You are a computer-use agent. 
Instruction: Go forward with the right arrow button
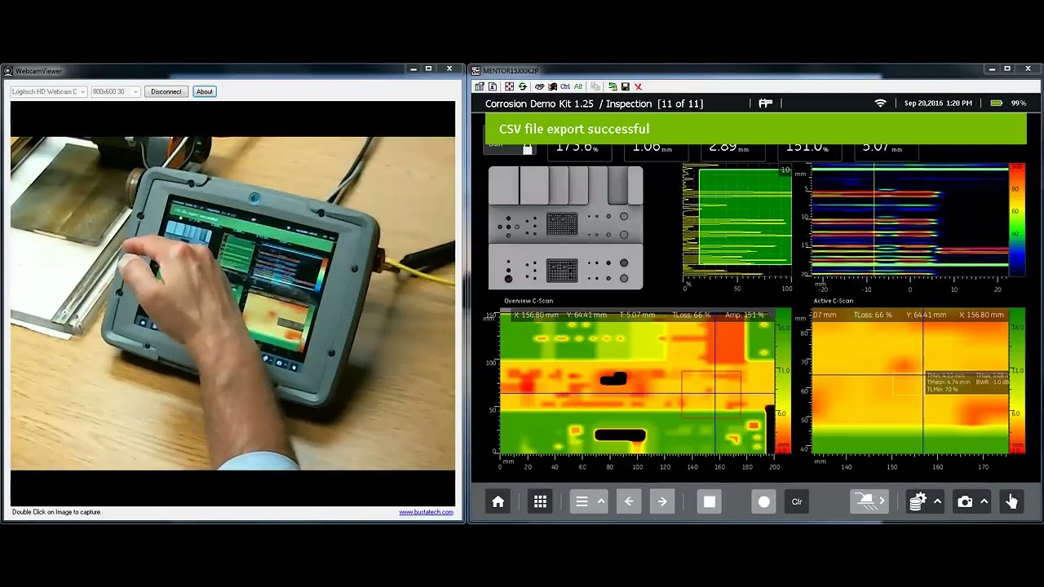[662, 501]
